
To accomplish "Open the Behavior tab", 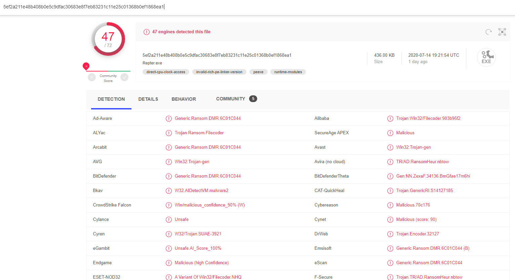I will point(184,99).
